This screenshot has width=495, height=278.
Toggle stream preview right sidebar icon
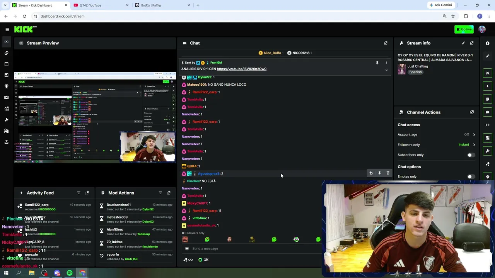click(x=488, y=73)
